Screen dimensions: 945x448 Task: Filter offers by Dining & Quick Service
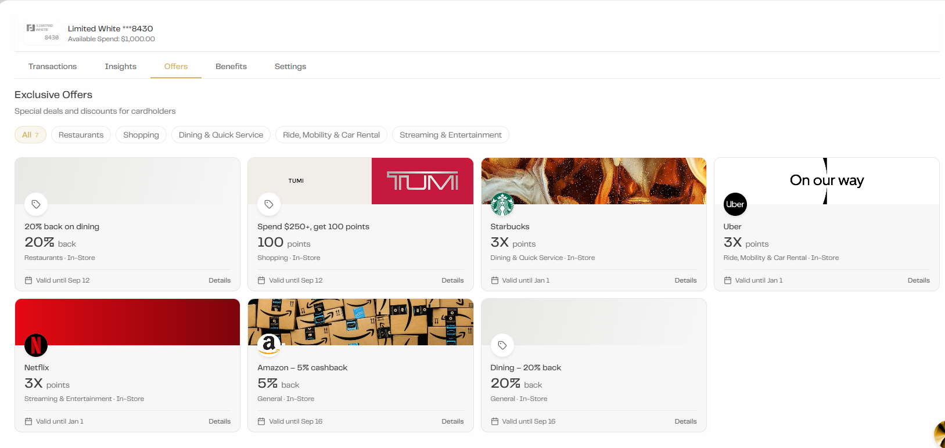click(221, 135)
